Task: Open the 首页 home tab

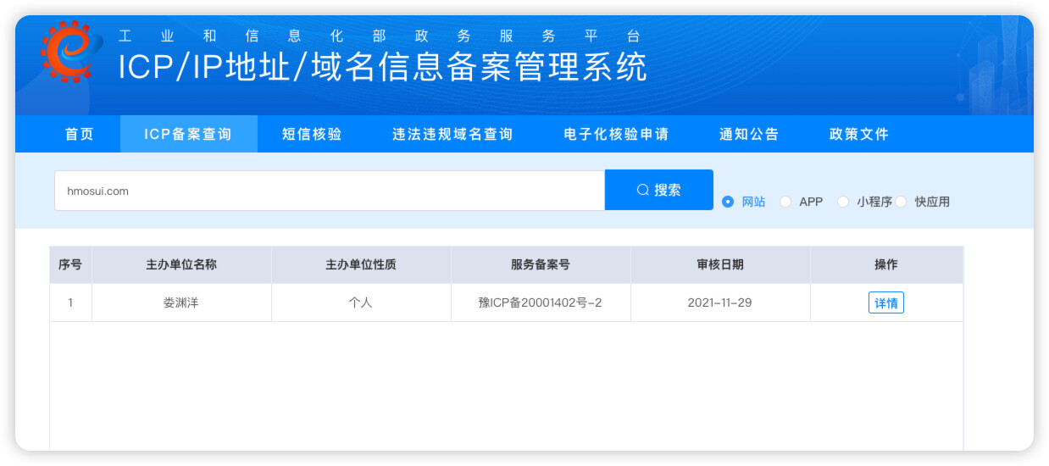Action: tap(80, 134)
